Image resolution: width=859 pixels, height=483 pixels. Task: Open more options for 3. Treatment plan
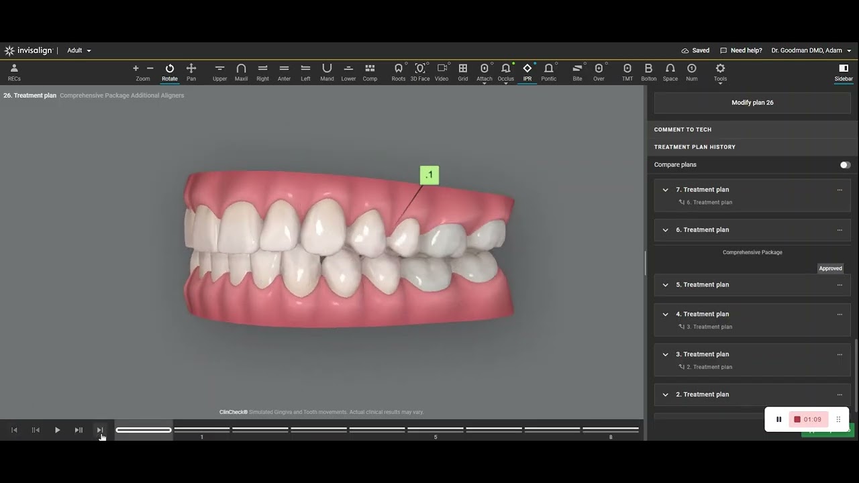tap(840, 354)
